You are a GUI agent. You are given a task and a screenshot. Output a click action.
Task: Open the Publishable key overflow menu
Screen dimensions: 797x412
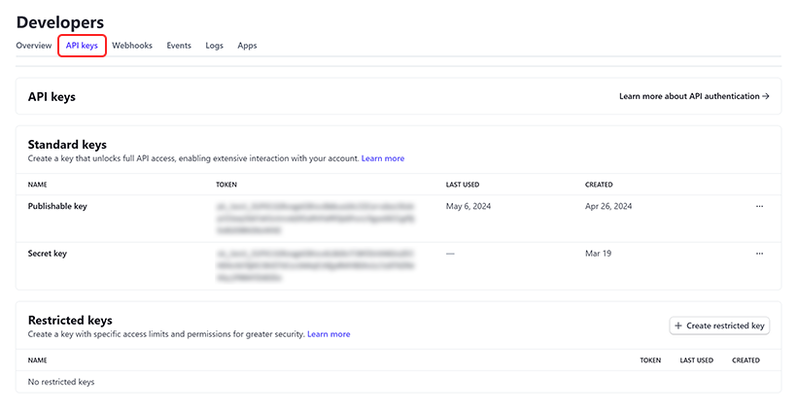[x=759, y=206]
